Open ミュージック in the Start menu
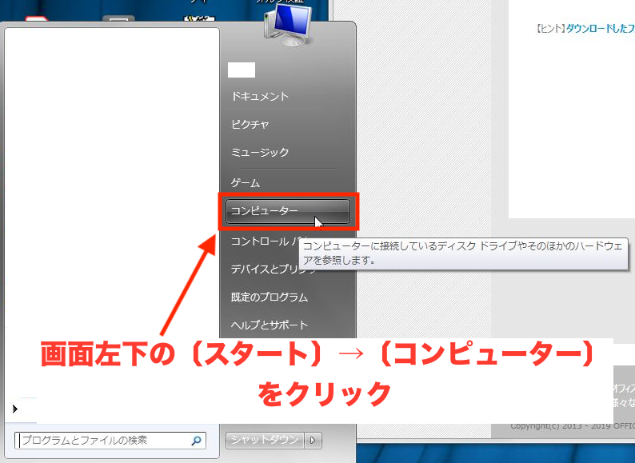635x463 pixels. point(260,152)
